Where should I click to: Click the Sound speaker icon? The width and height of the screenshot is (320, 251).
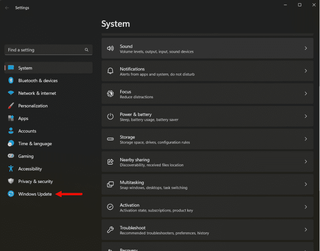(x=110, y=48)
